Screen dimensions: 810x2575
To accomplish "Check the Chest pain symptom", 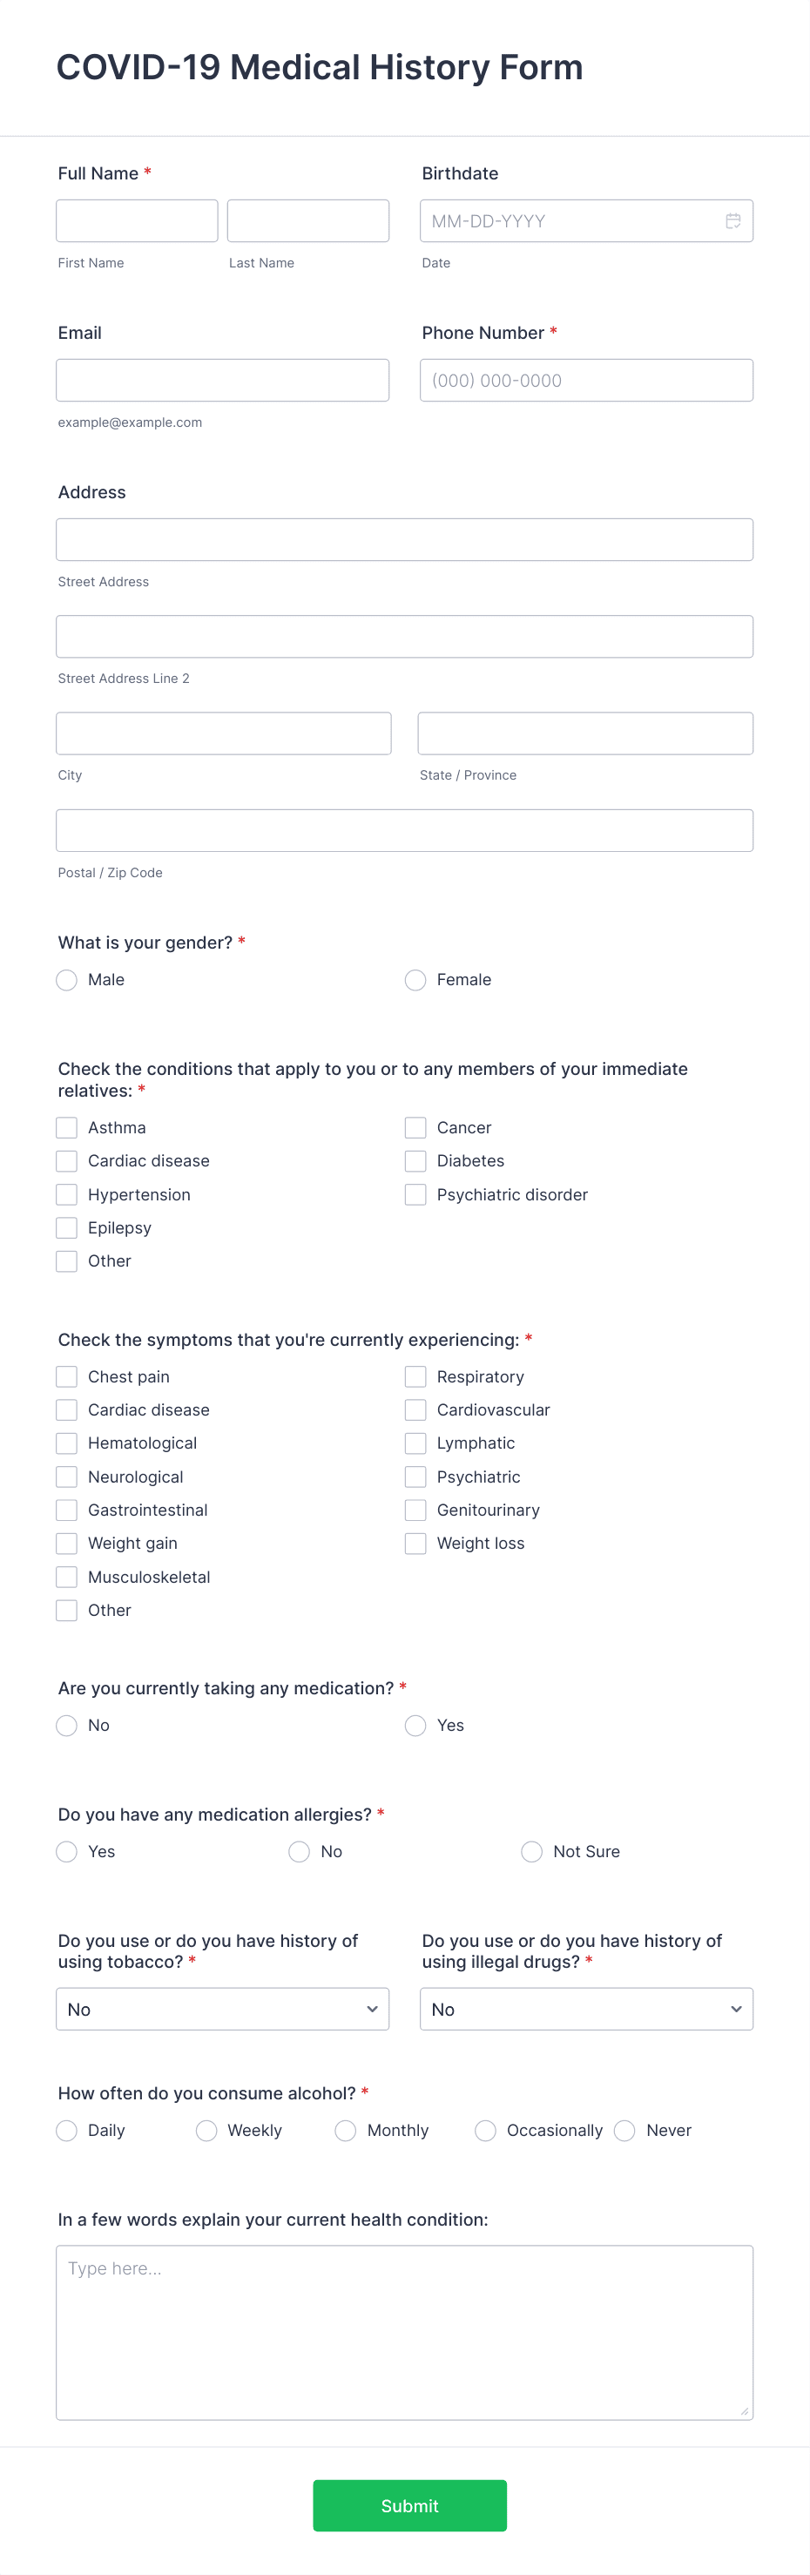I will click(66, 1375).
